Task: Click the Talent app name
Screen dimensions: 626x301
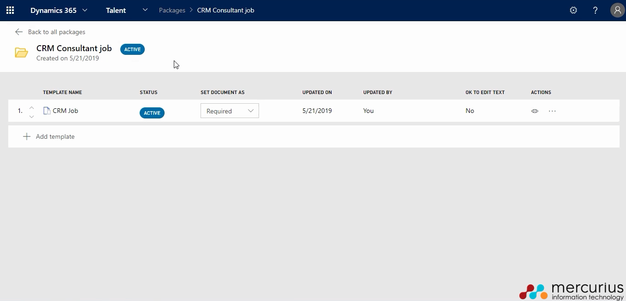Action: (116, 10)
